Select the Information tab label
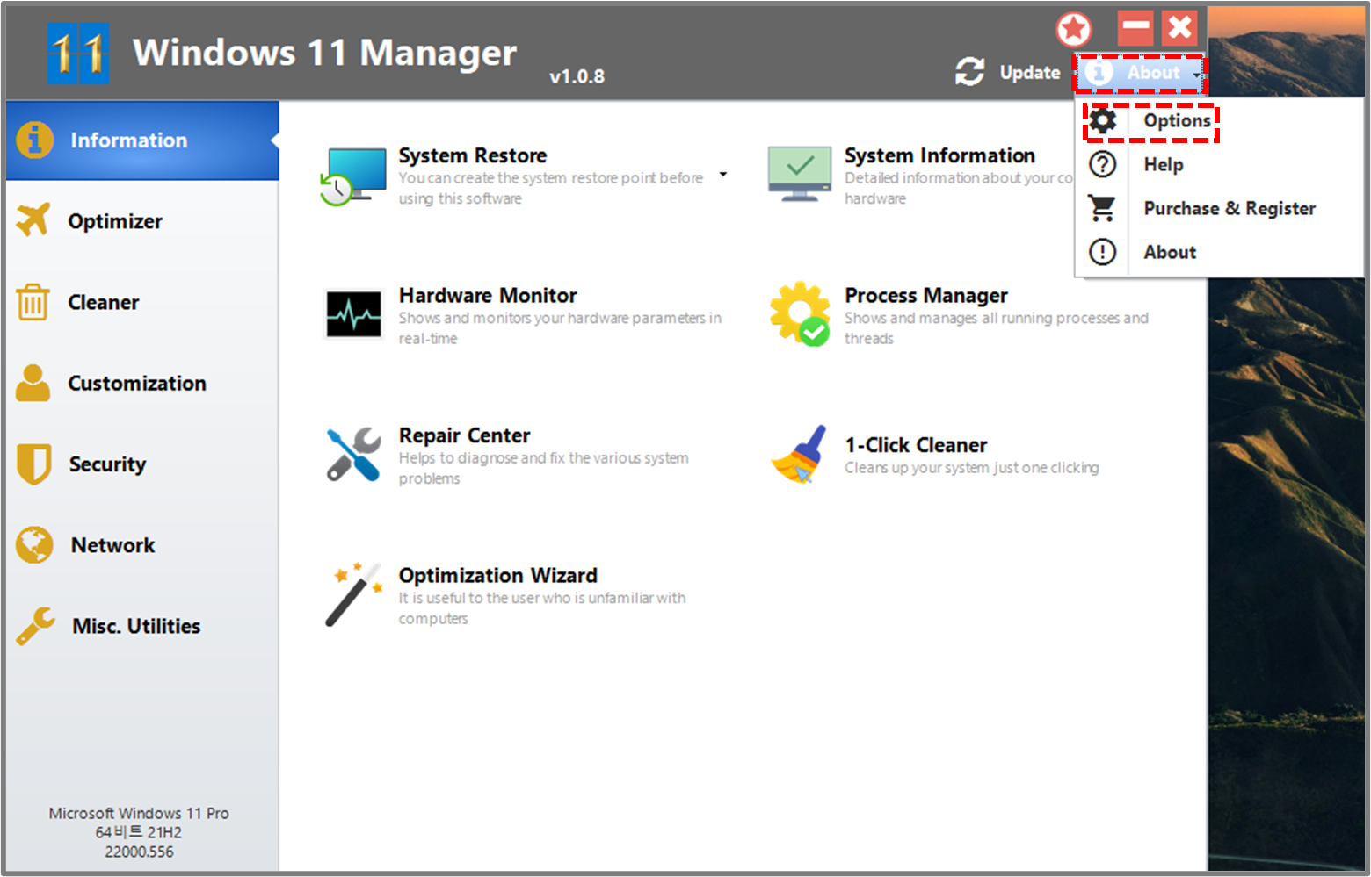Image resolution: width=1371 pixels, height=877 pixels. (x=128, y=140)
